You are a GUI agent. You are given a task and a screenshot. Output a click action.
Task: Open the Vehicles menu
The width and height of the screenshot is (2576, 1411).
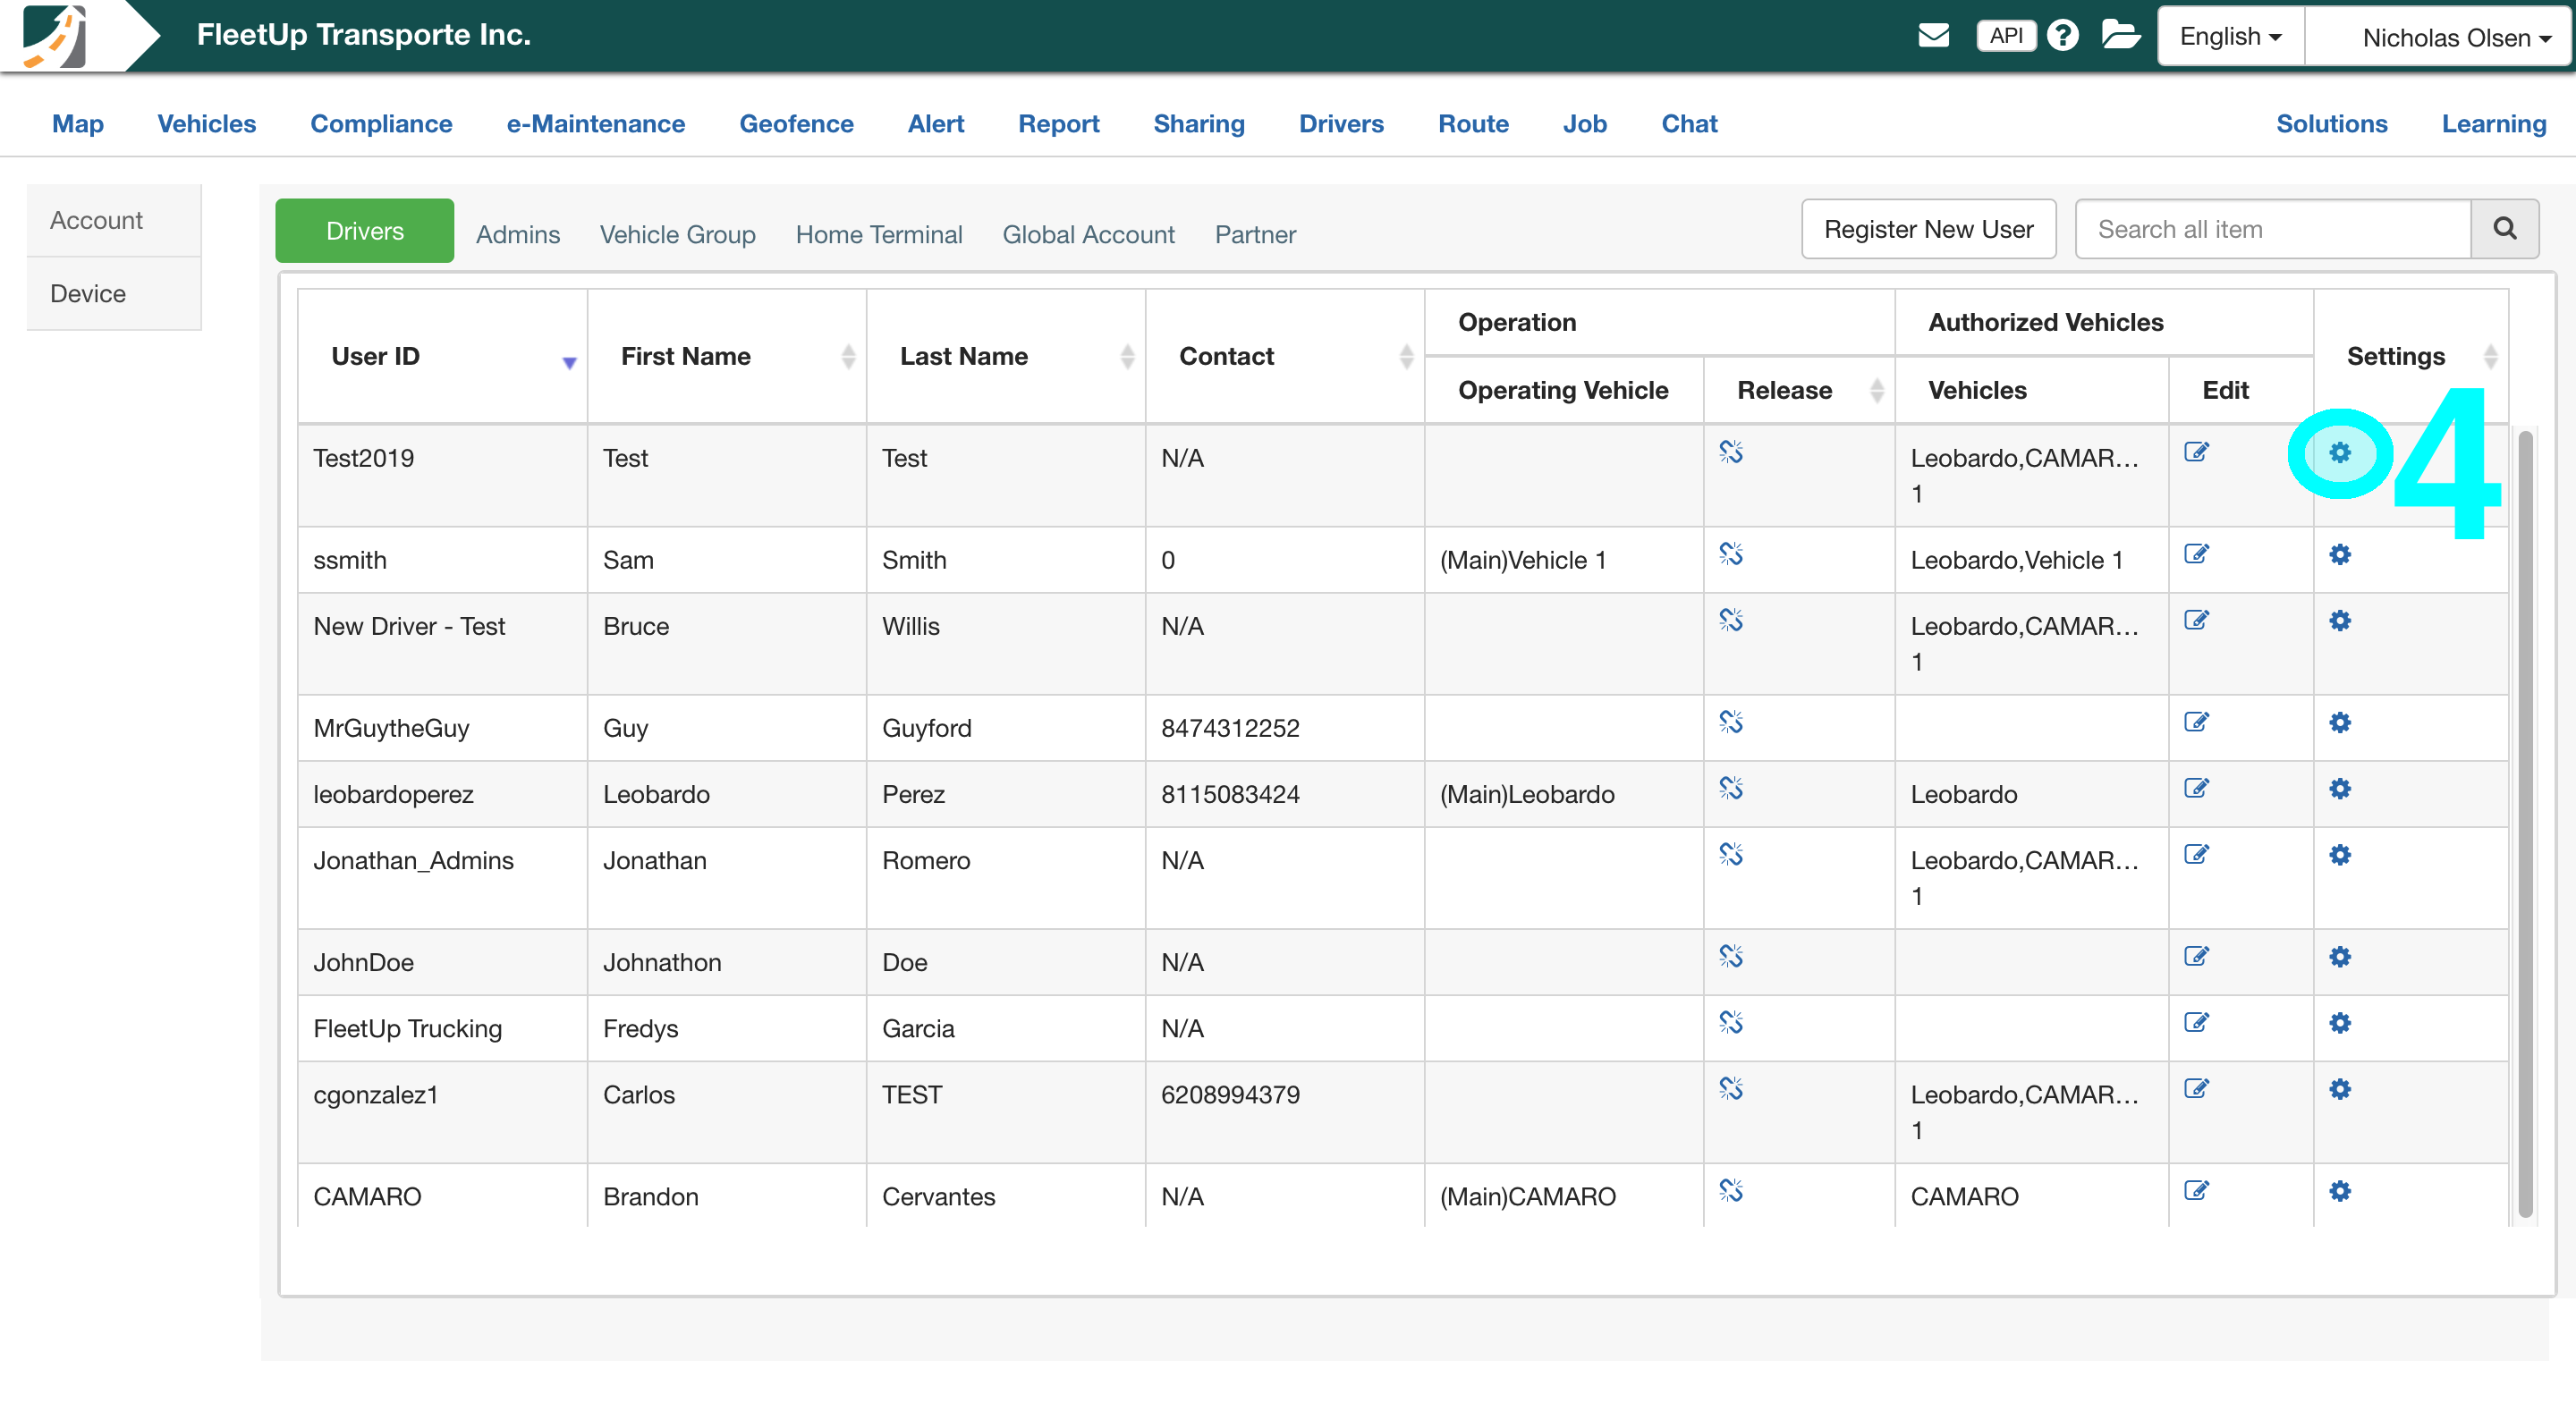[207, 124]
